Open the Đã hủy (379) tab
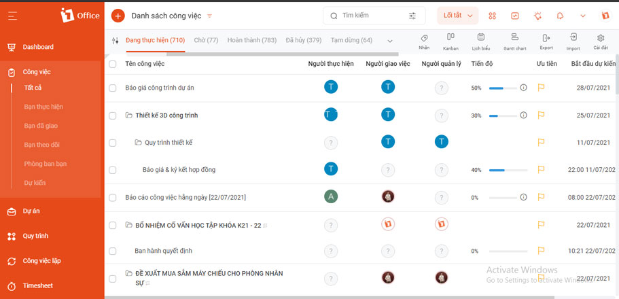Viewport: 619px width, 299px height. (x=304, y=40)
